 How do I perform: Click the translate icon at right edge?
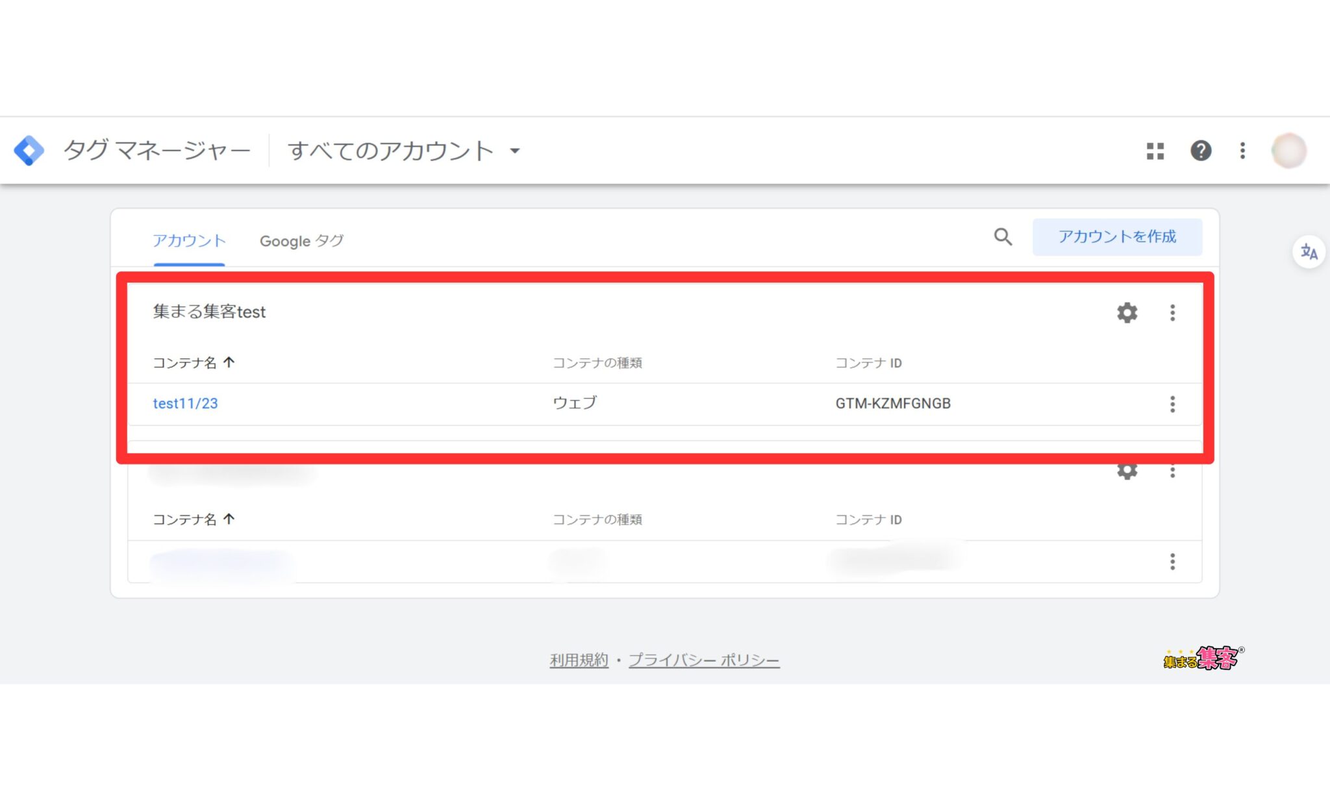point(1309,252)
